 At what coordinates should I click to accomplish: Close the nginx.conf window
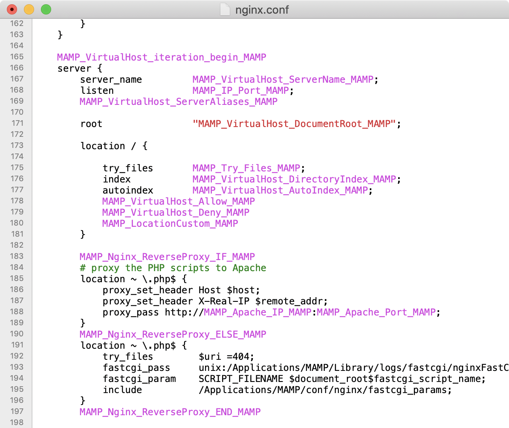point(12,9)
